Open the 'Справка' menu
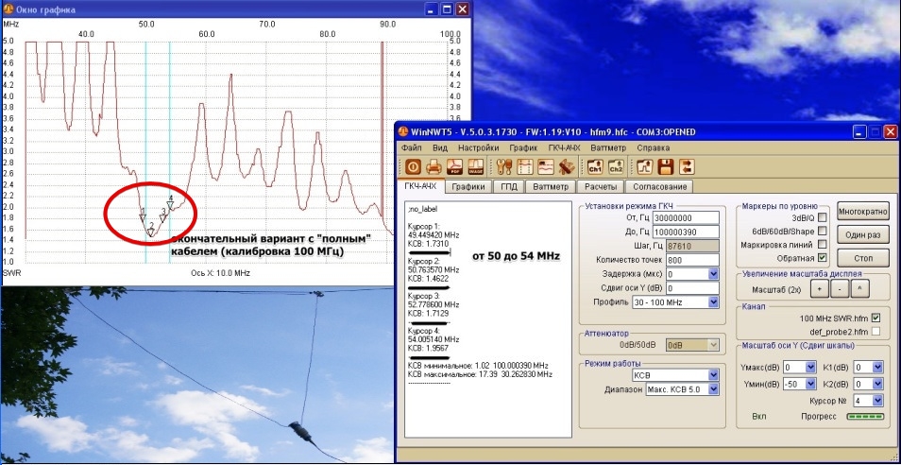The height and width of the screenshot is (465, 901). click(x=654, y=147)
